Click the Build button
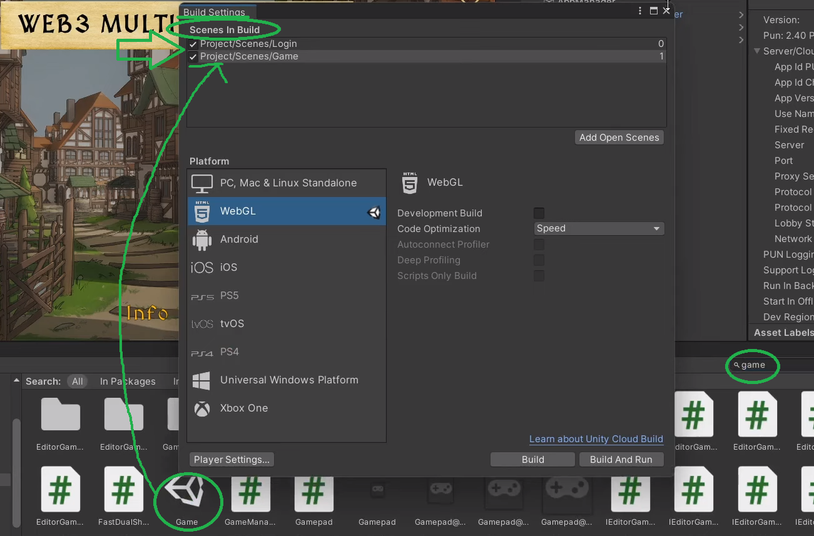The image size is (814, 536). [532, 460]
